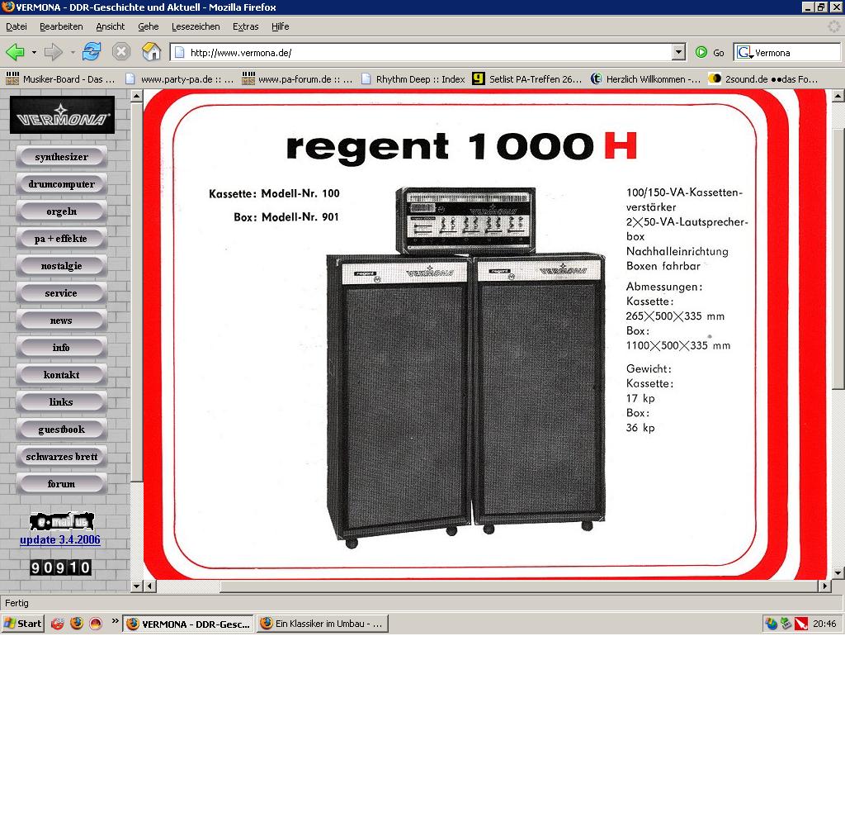Image resolution: width=845 pixels, height=826 pixels.
Task: Open the Lesezeichen menu
Action: point(196,26)
